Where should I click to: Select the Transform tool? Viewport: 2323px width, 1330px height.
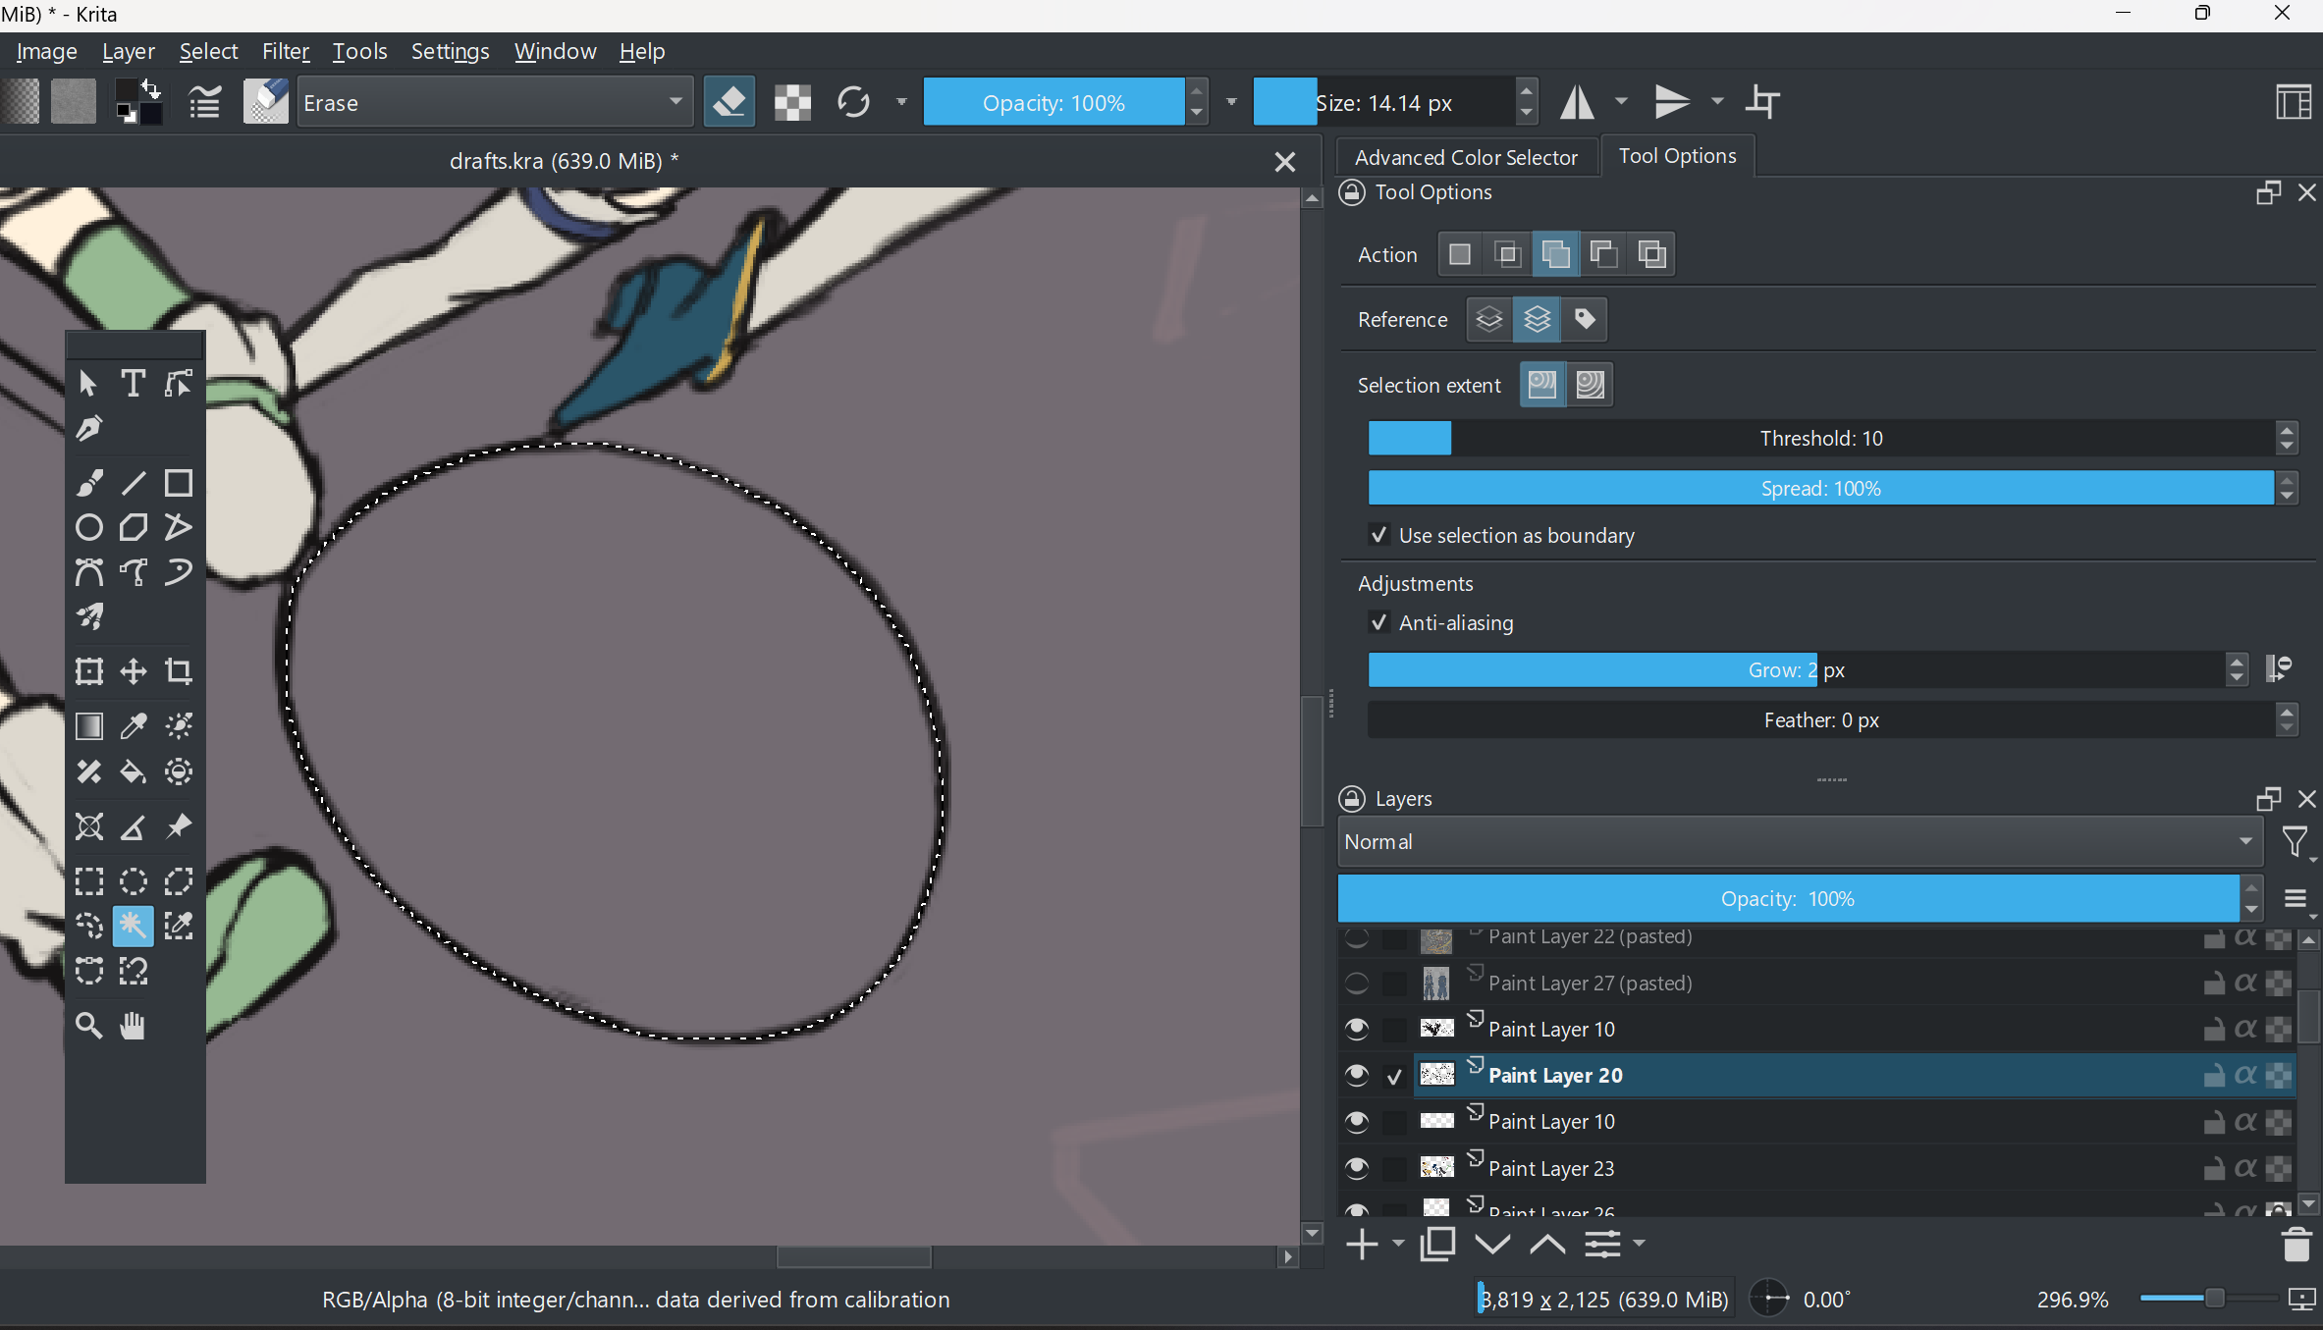[89, 671]
